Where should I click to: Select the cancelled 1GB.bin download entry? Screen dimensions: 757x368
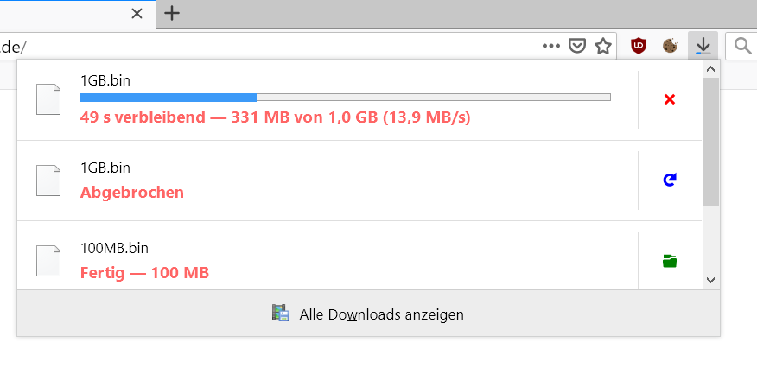pos(327,181)
